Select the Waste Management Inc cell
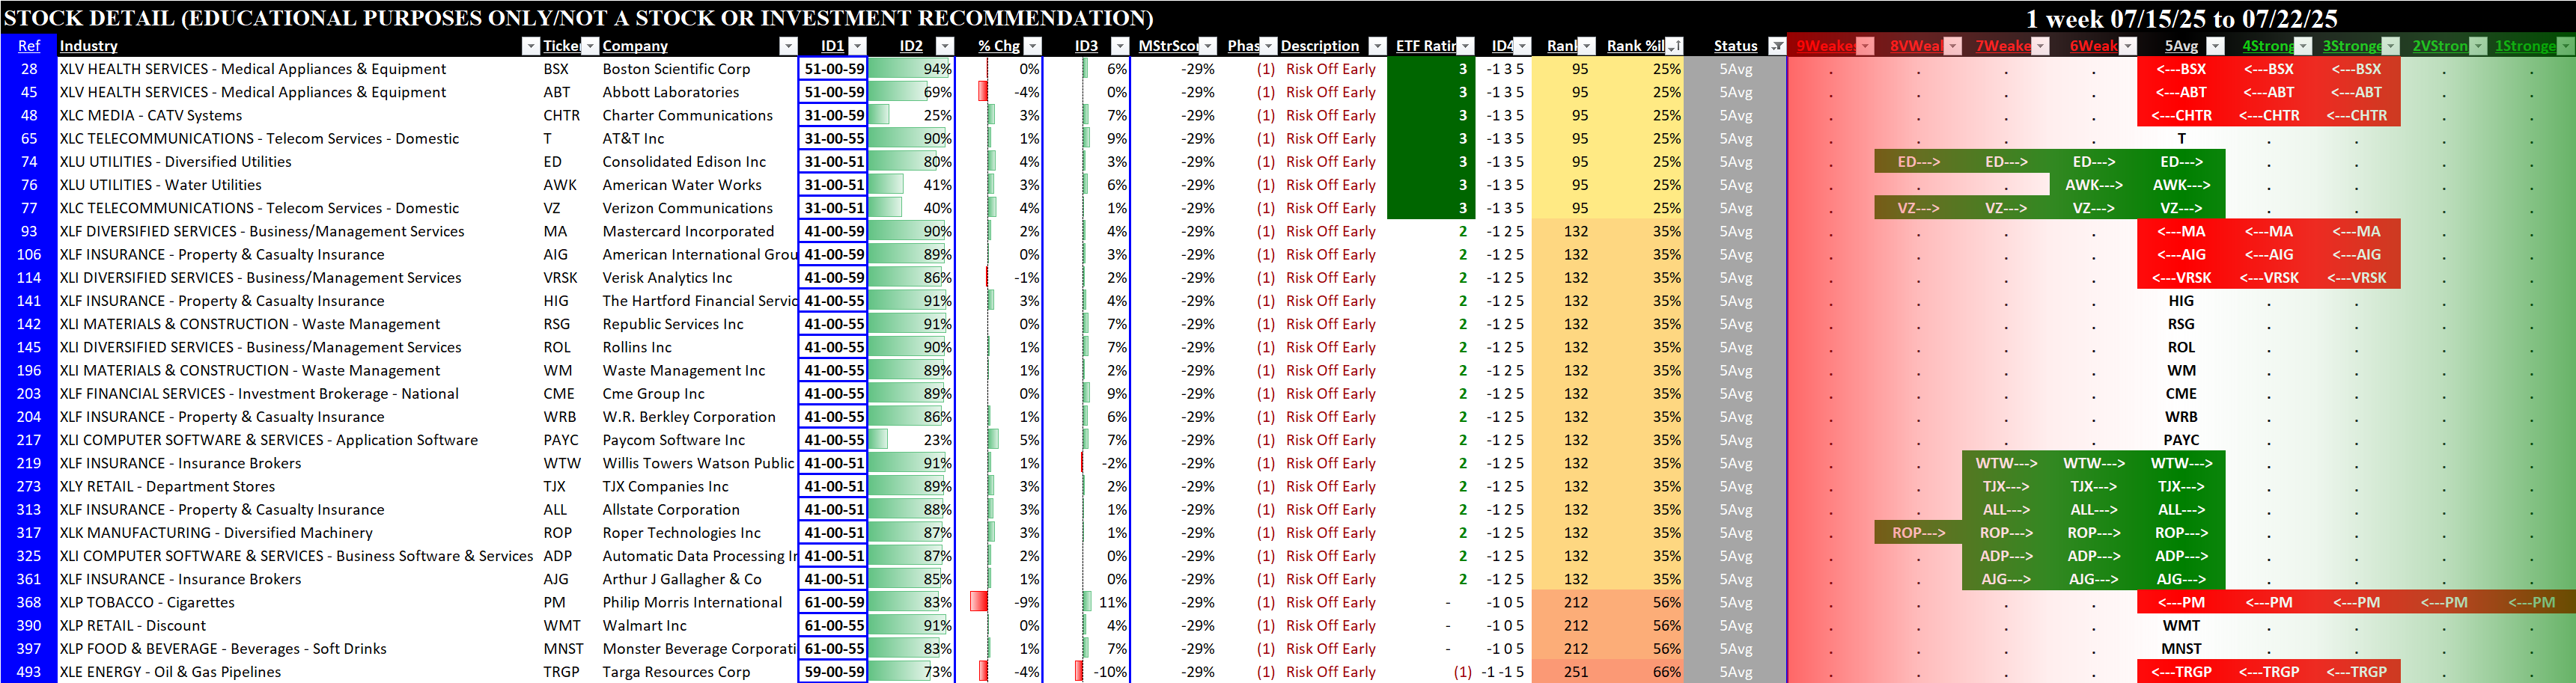This screenshot has height=683, width=2576. click(684, 370)
